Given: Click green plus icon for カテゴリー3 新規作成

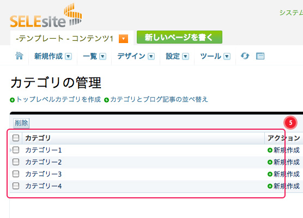Looking at the screenshot, I should [270, 174].
